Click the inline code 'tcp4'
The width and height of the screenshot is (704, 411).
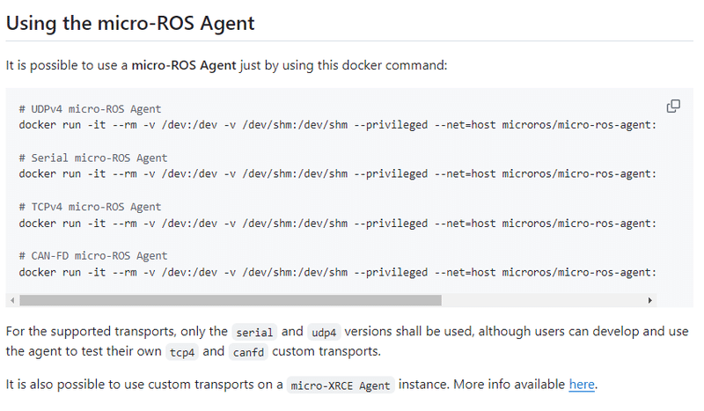(x=182, y=352)
